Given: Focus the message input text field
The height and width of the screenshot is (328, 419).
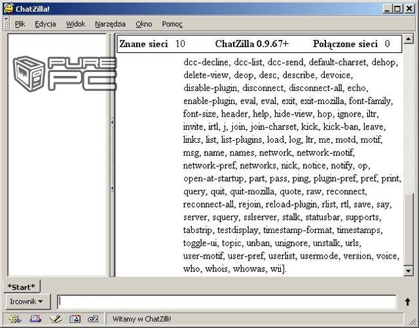Looking at the screenshot, I should point(226,302).
